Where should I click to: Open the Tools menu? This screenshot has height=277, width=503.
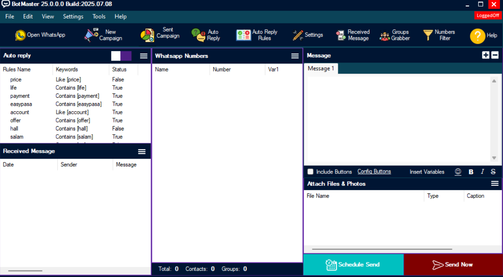point(99,17)
